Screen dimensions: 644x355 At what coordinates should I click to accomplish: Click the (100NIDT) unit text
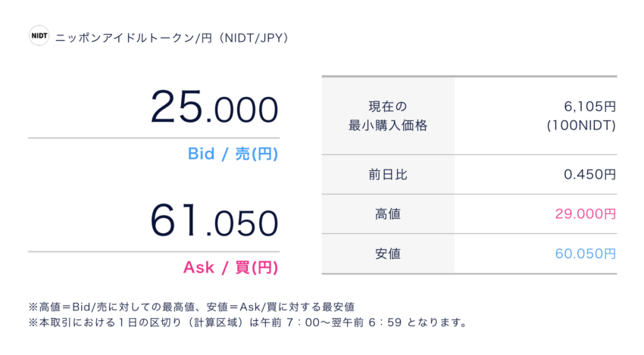click(x=581, y=125)
